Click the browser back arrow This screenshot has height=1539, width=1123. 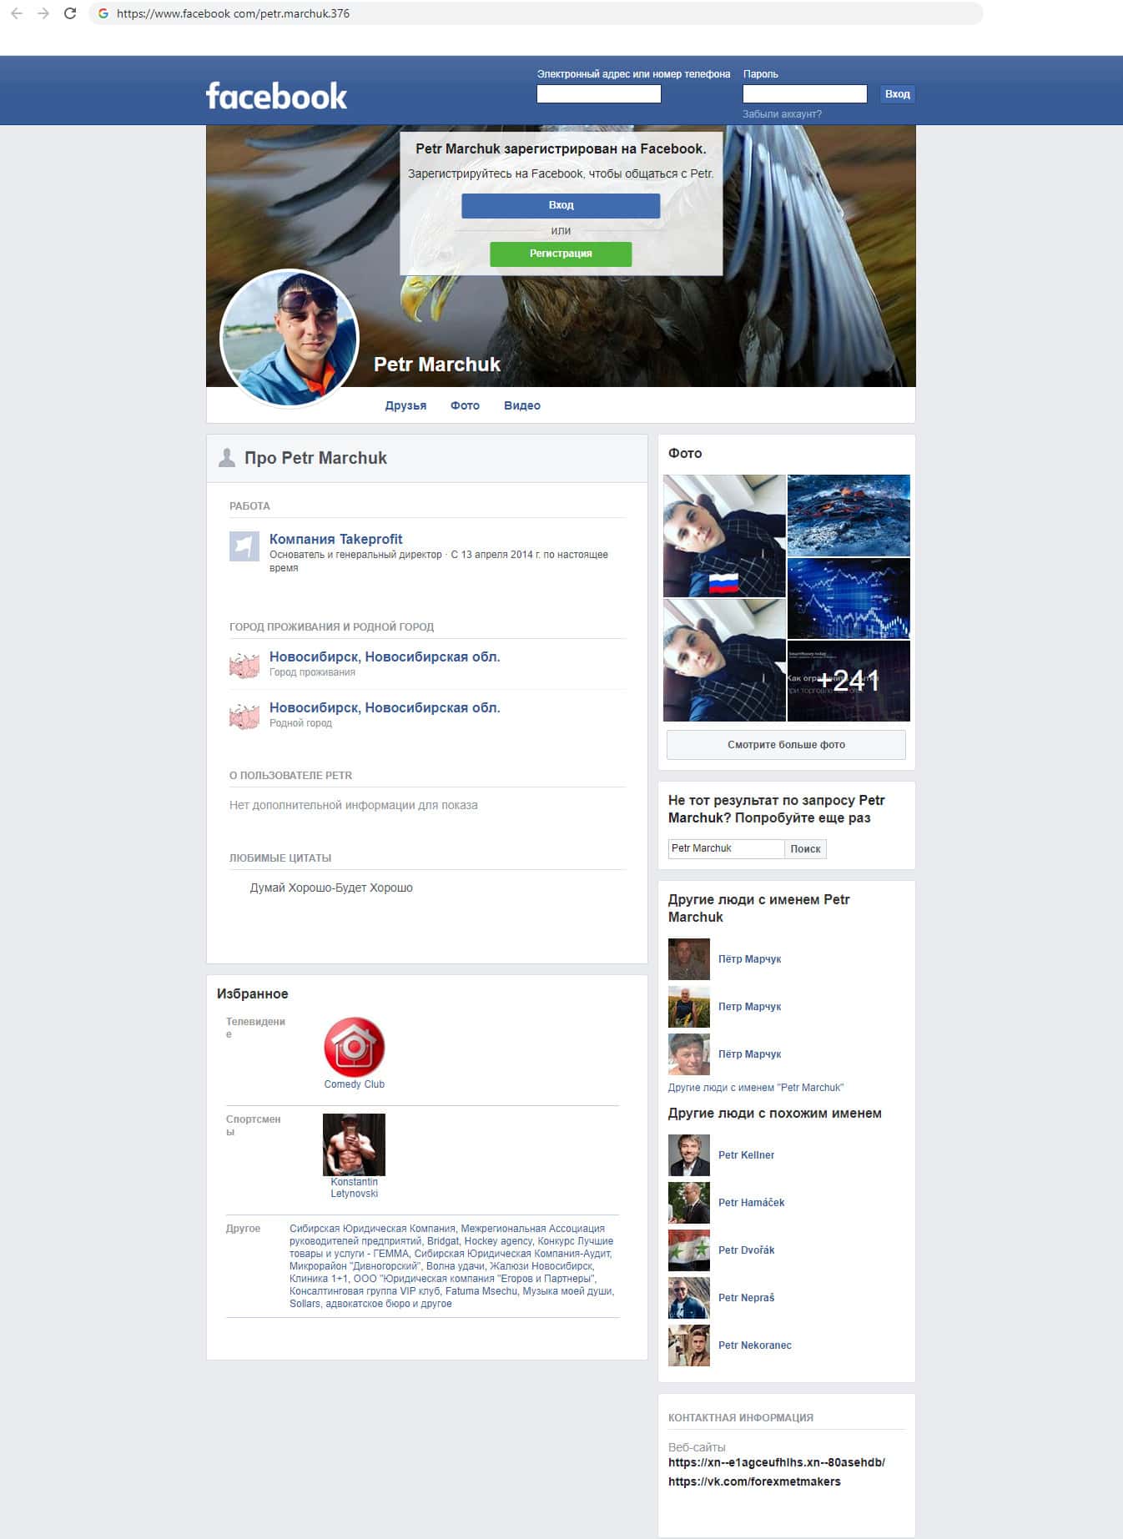16,13
